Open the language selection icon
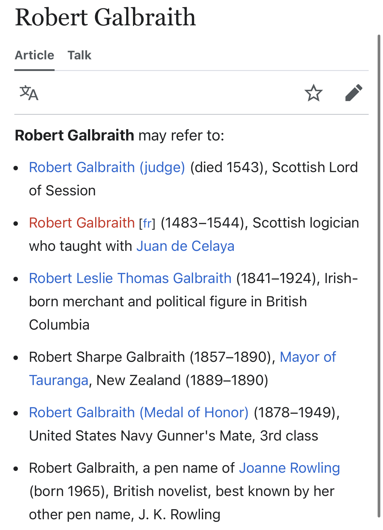 tap(29, 93)
